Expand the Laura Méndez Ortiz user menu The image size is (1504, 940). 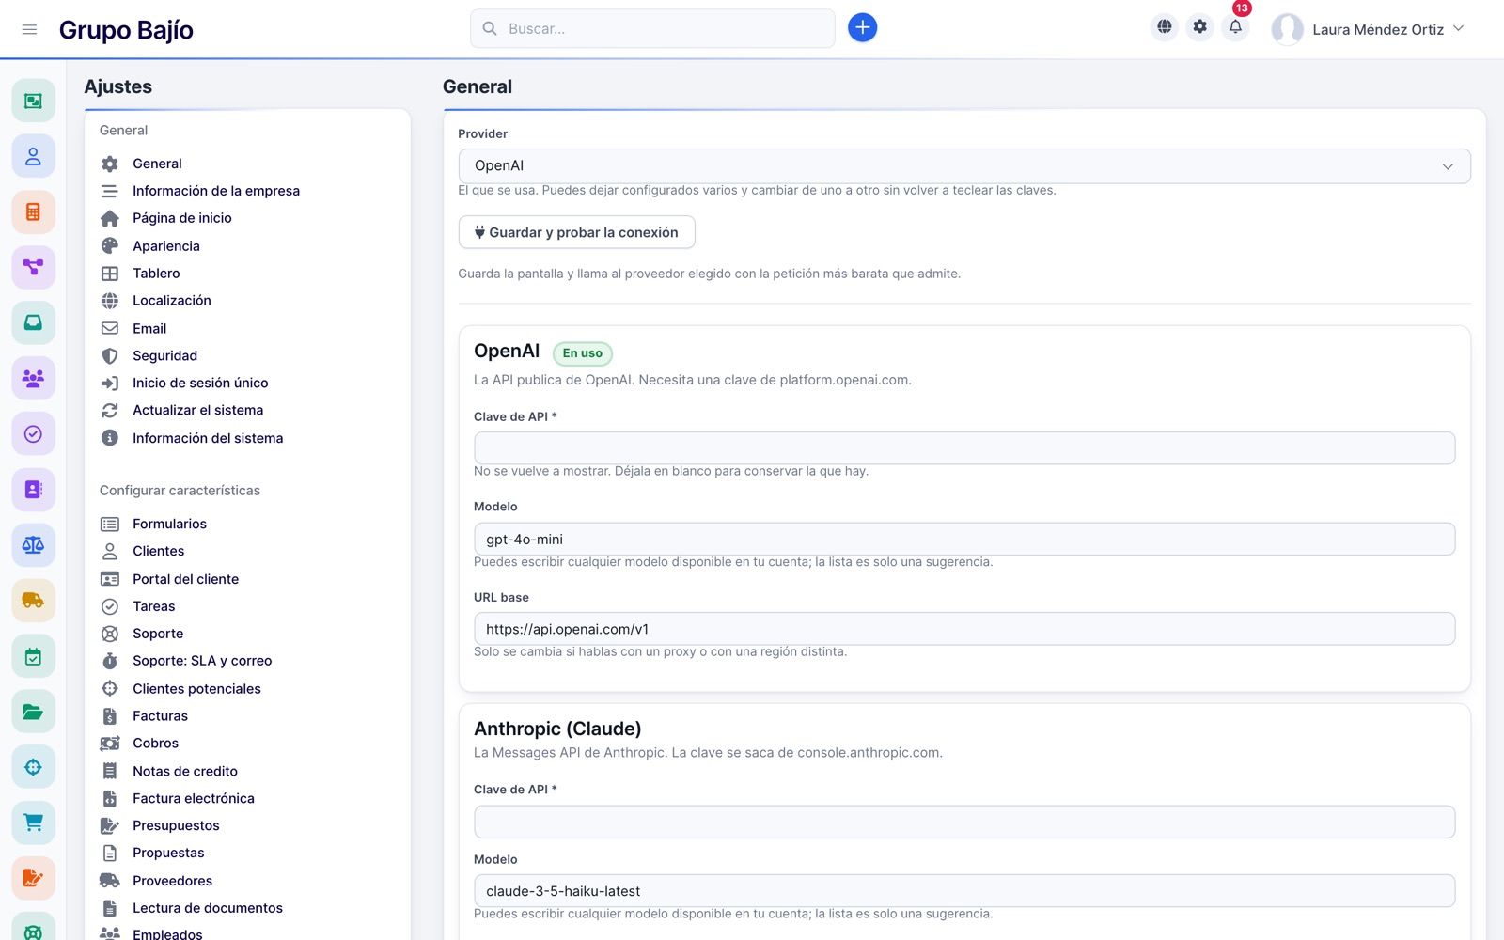(1369, 29)
